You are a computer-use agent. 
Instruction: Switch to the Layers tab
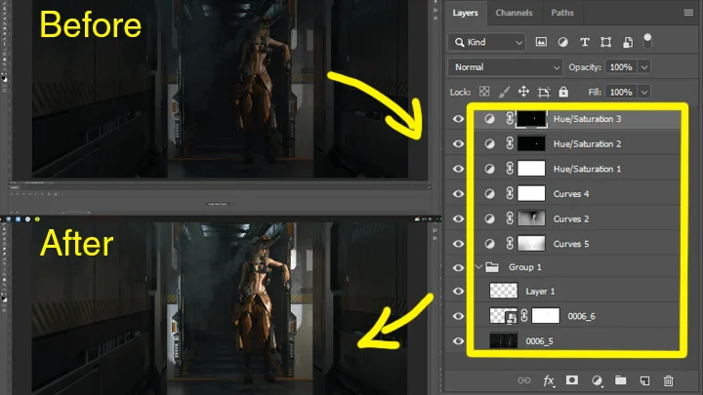point(465,13)
